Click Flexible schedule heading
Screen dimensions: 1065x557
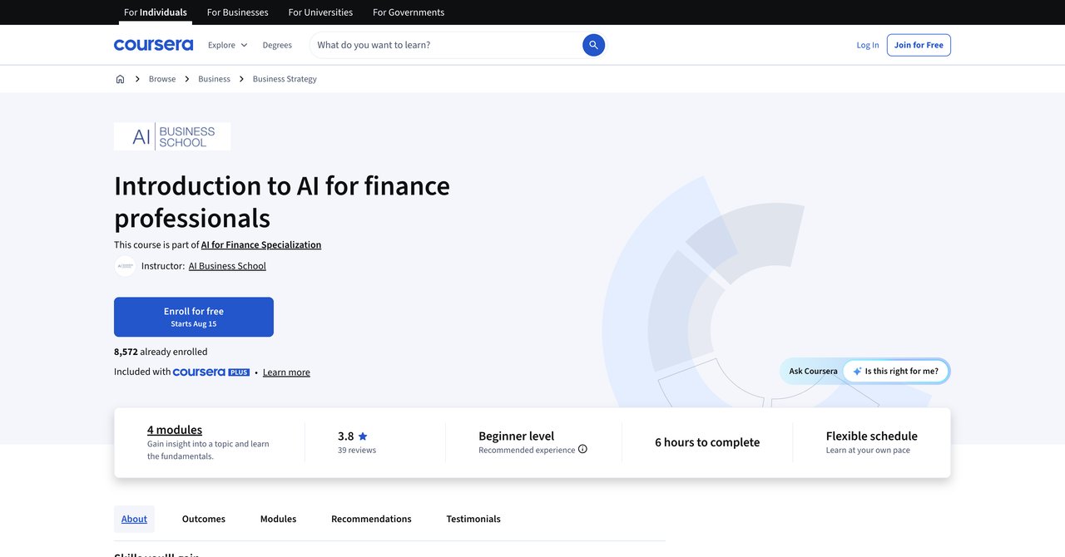click(872, 436)
